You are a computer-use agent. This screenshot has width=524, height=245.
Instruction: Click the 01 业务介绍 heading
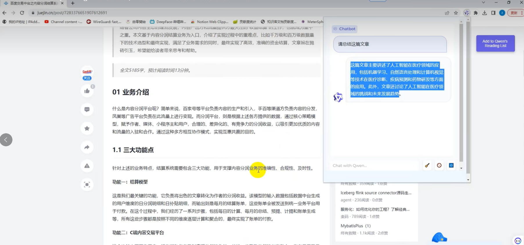point(131,92)
